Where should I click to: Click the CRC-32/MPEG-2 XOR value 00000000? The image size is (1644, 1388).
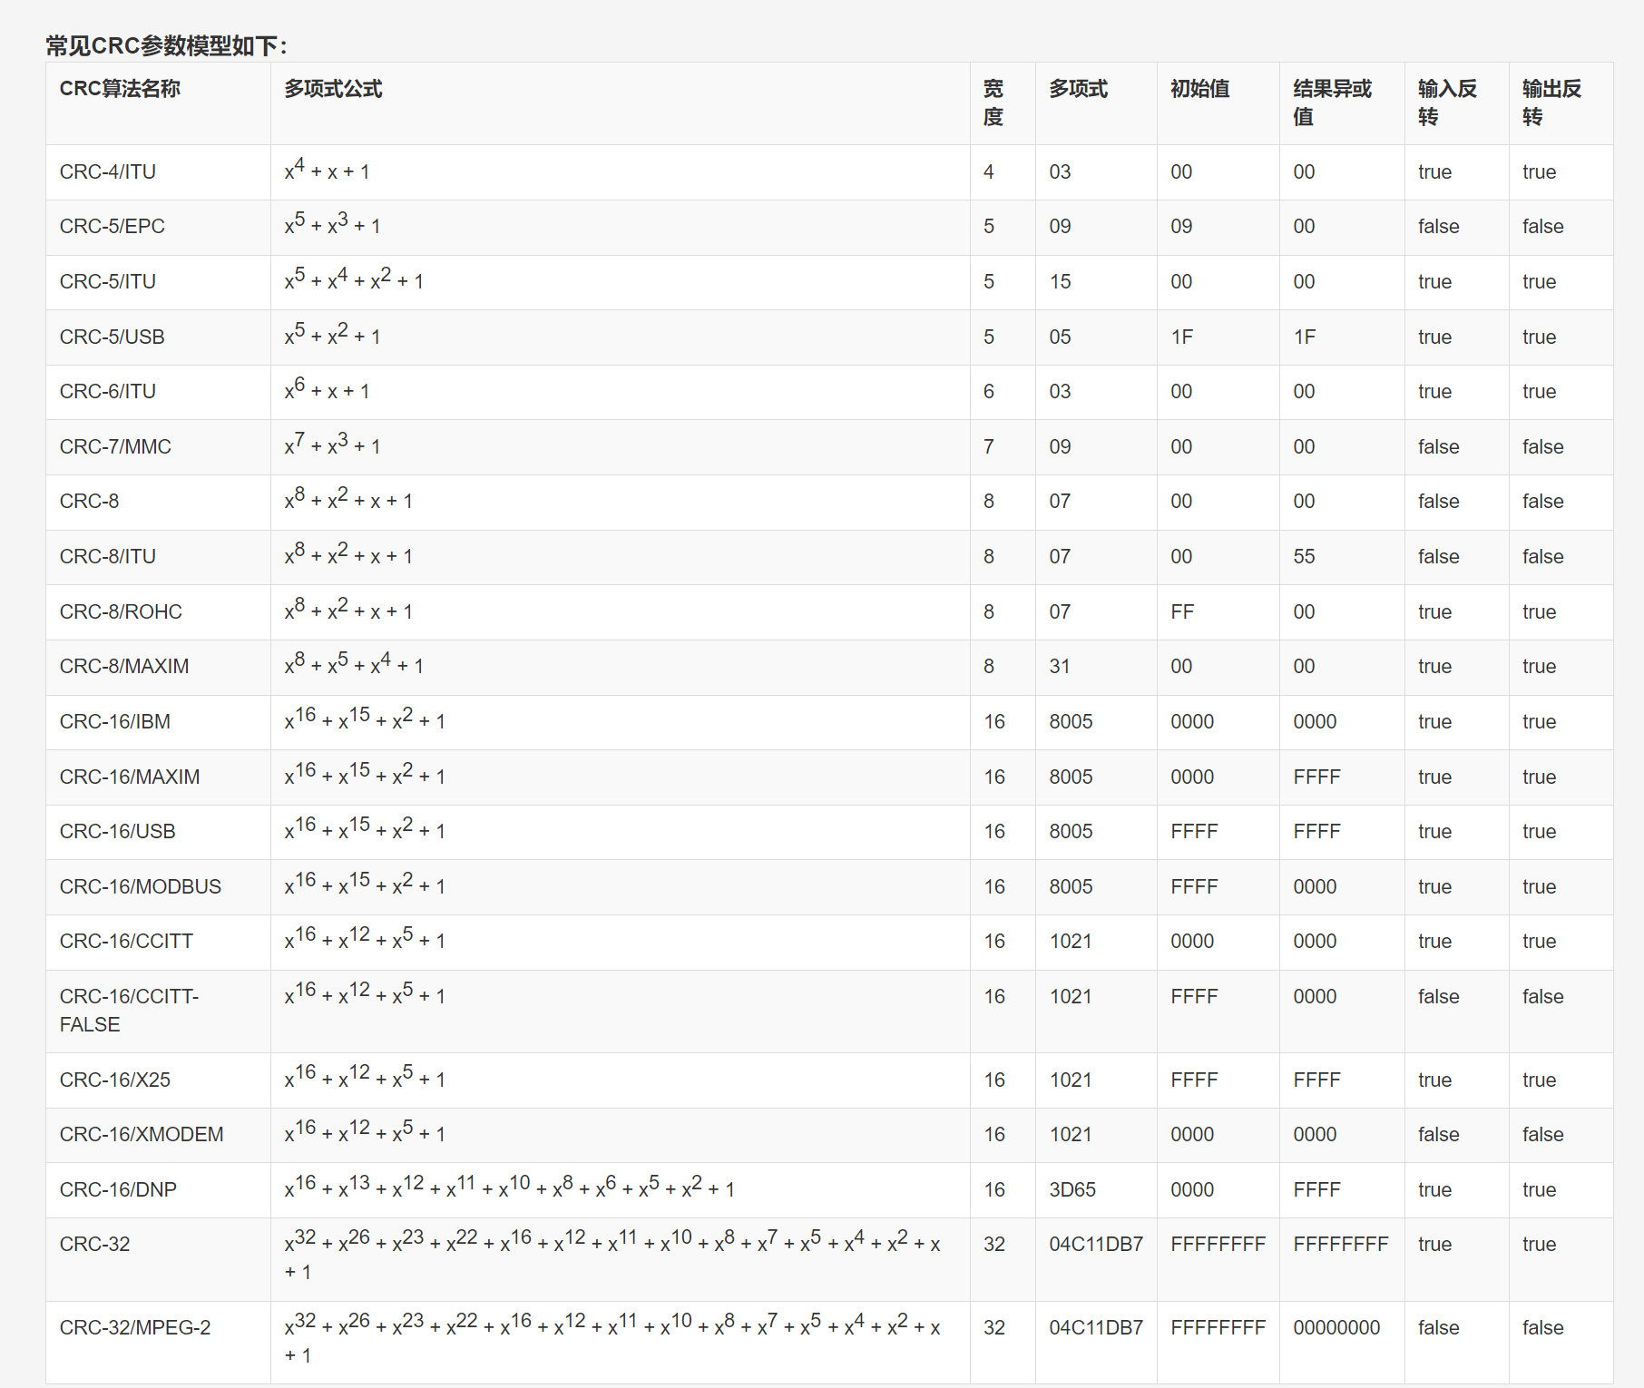(x=1336, y=1328)
